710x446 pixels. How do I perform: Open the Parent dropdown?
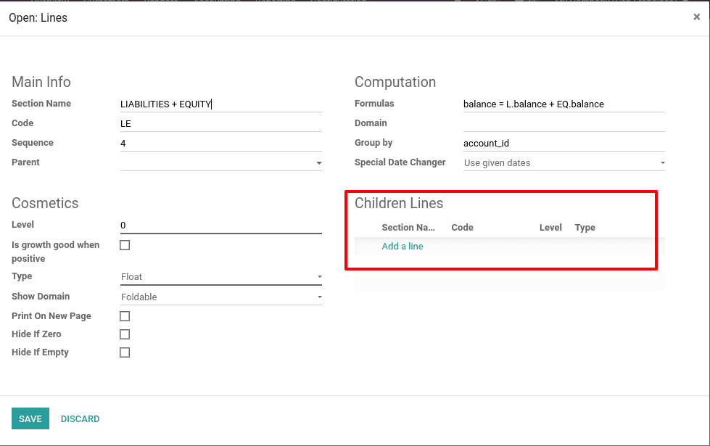tap(221, 162)
